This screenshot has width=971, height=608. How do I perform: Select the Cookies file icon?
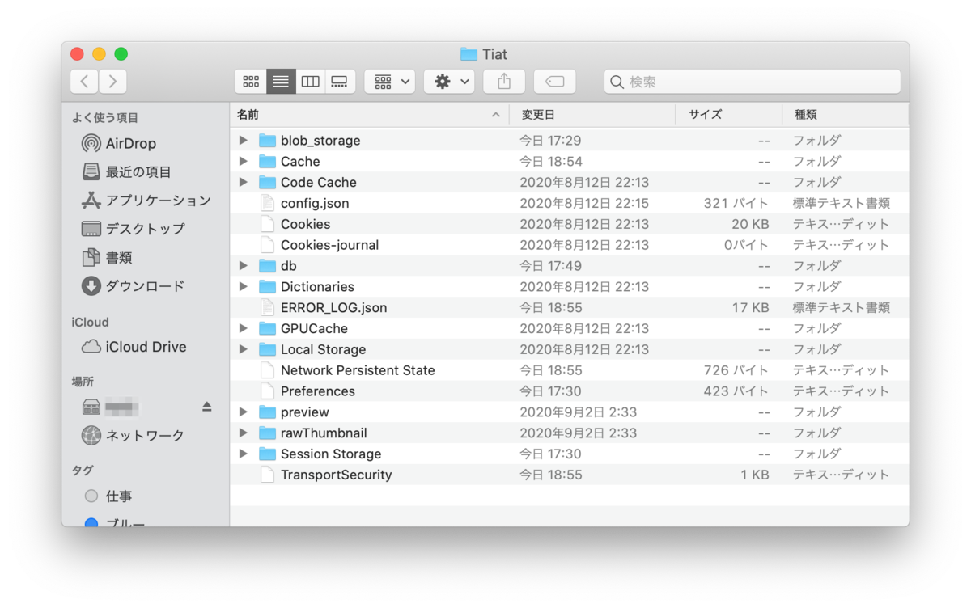267,225
